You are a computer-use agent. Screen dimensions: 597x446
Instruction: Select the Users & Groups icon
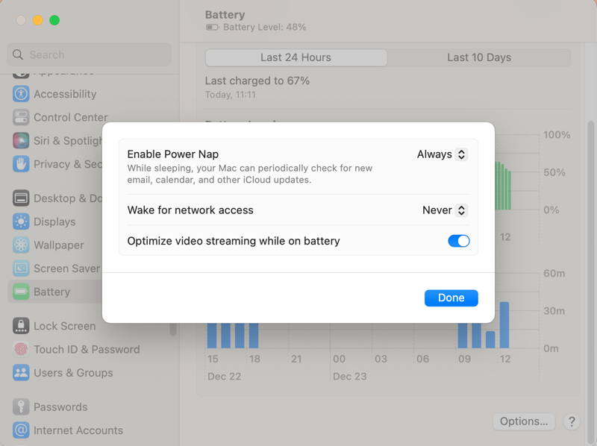21,373
